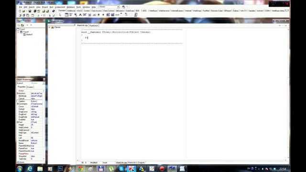The image size is (306, 172).
Task: Switch to the top PixelUnit.h editor tab
Action: click(94, 25)
